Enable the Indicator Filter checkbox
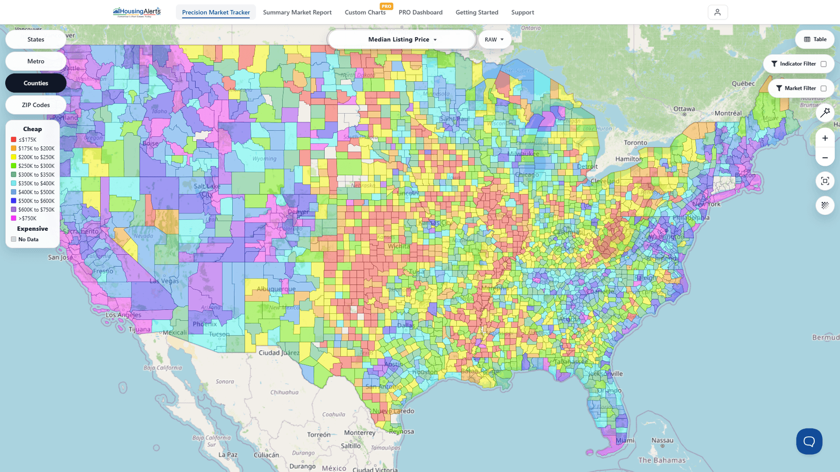This screenshot has height=472, width=840. (824, 64)
